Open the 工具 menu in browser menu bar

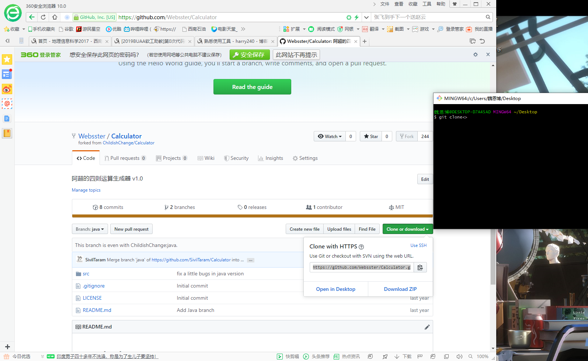pos(427,4)
